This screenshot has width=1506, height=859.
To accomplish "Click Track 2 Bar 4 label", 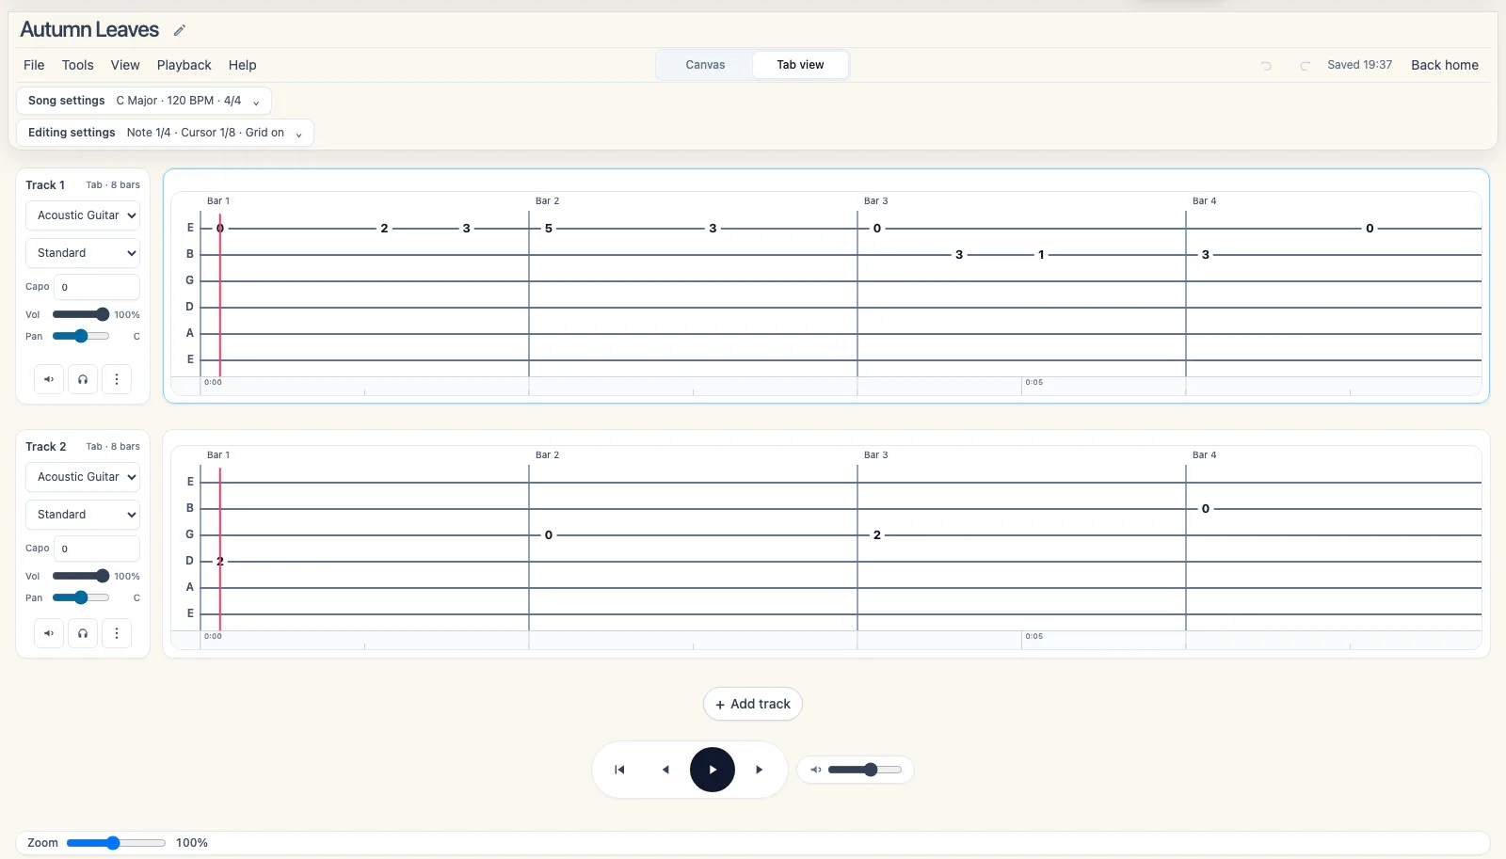I will (x=1205, y=455).
